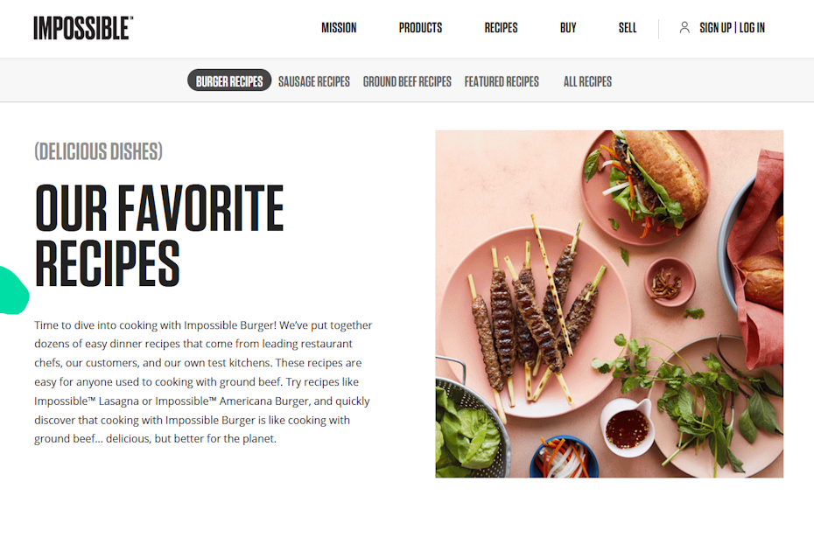Viewport: 814px width, 544px height.
Task: Switch to Sausage Recipes tab
Action: click(x=314, y=81)
